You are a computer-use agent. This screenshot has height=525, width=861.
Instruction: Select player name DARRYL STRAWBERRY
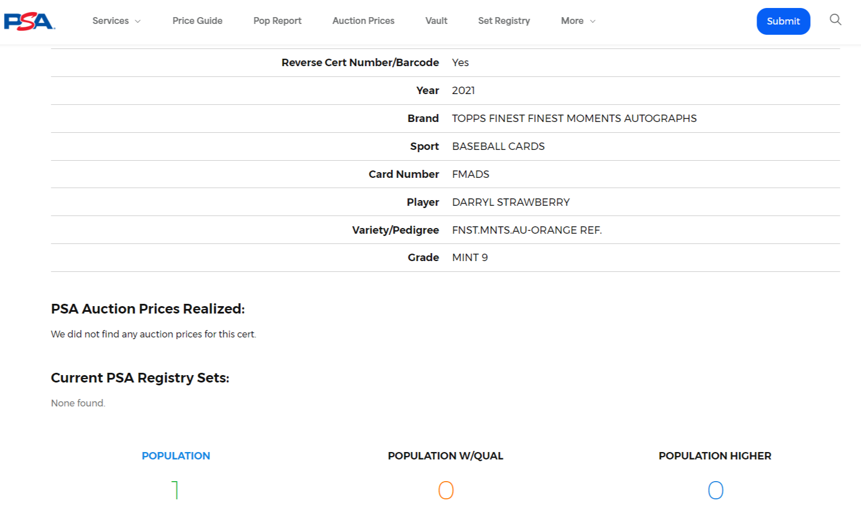(x=511, y=202)
